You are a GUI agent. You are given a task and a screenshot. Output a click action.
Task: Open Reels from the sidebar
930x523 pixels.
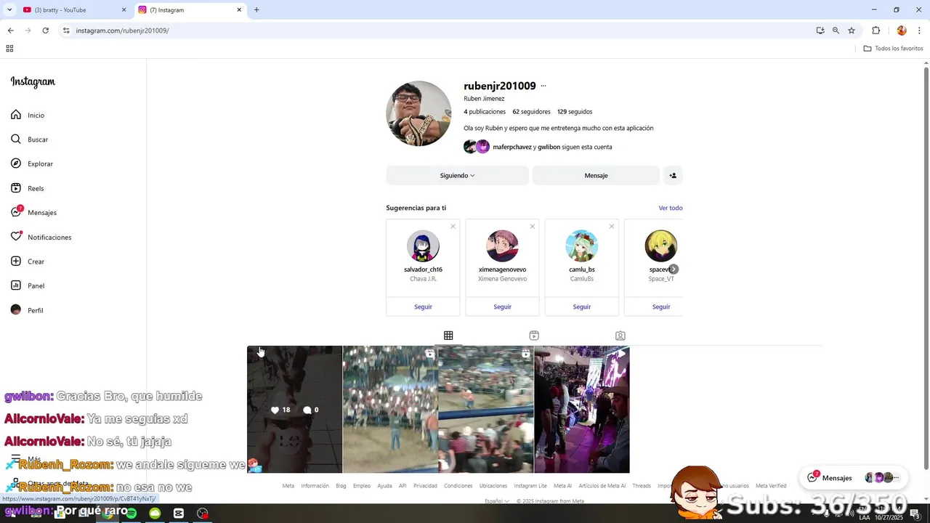tap(28, 188)
